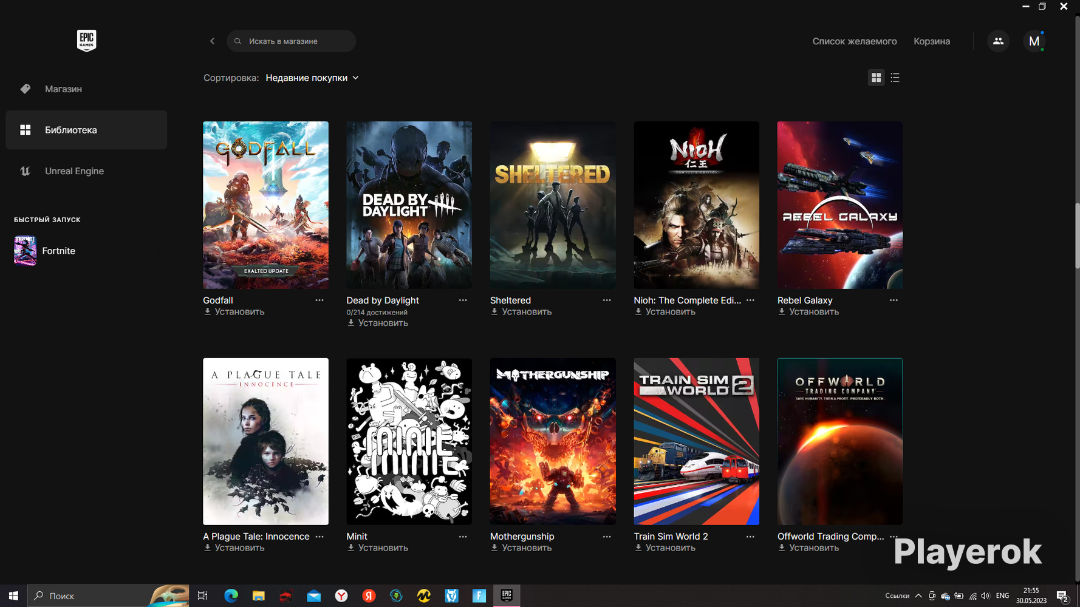The height and width of the screenshot is (607, 1080).
Task: Focus the store search field
Action: (291, 41)
